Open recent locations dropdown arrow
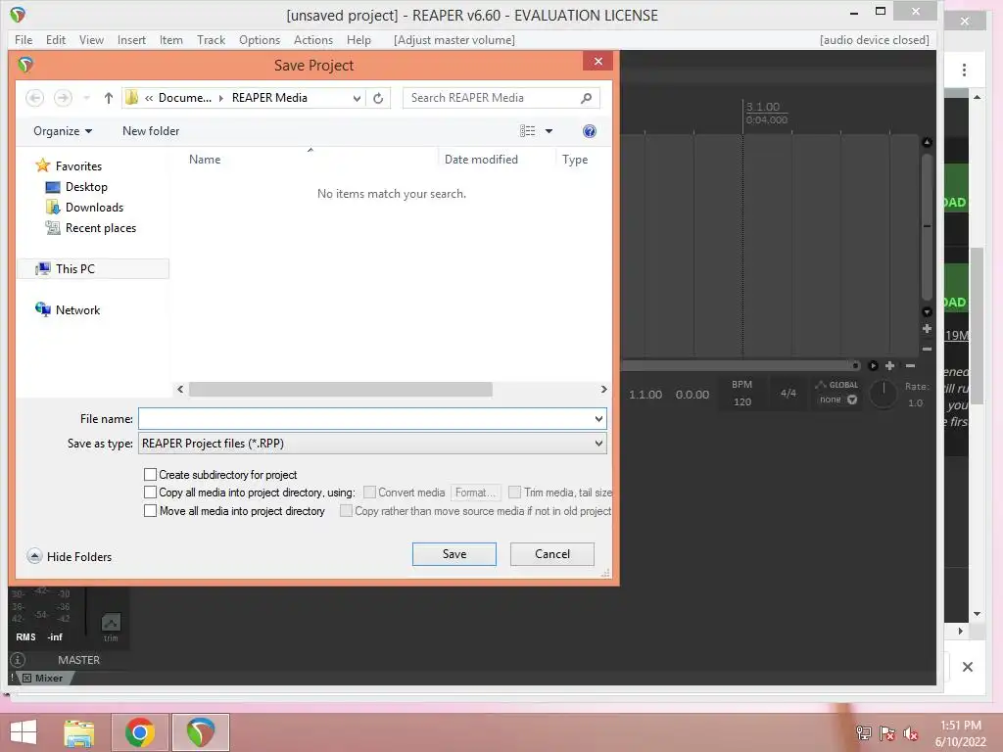Viewport: 1003px width, 752px height. pyautogui.click(x=86, y=98)
